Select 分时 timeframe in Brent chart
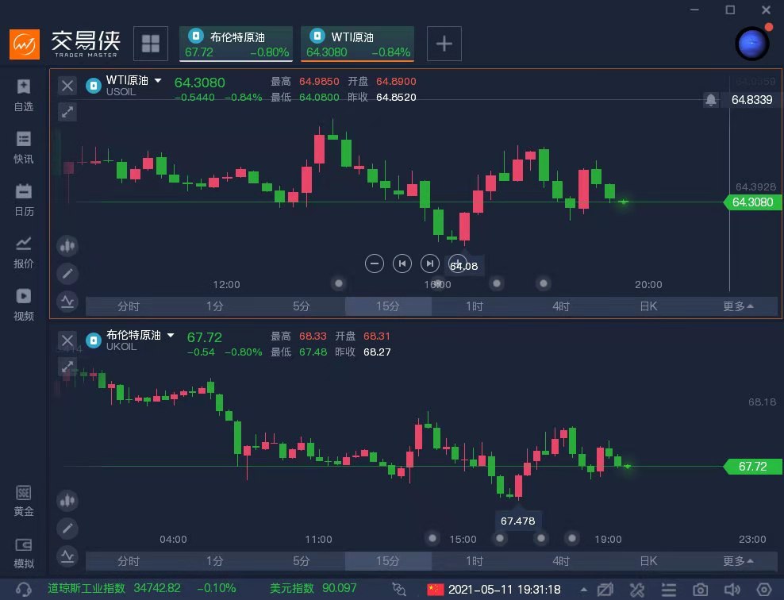784x600 pixels. click(129, 561)
